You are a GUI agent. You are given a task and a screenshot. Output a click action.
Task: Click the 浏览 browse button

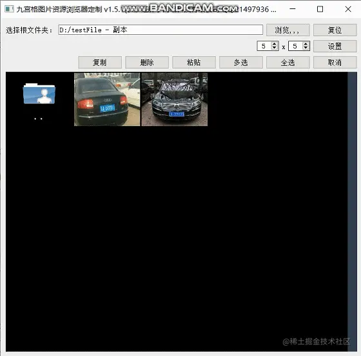(x=288, y=30)
